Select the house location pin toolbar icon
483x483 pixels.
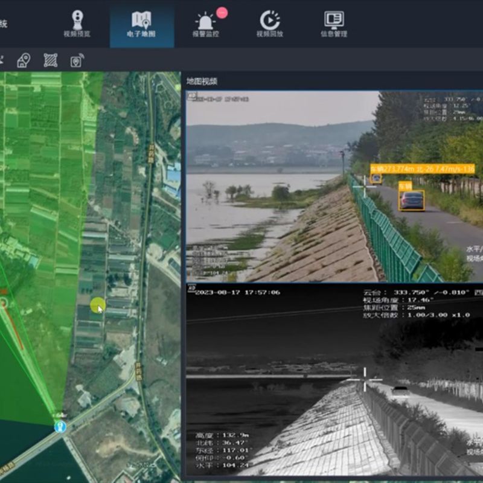(24, 60)
